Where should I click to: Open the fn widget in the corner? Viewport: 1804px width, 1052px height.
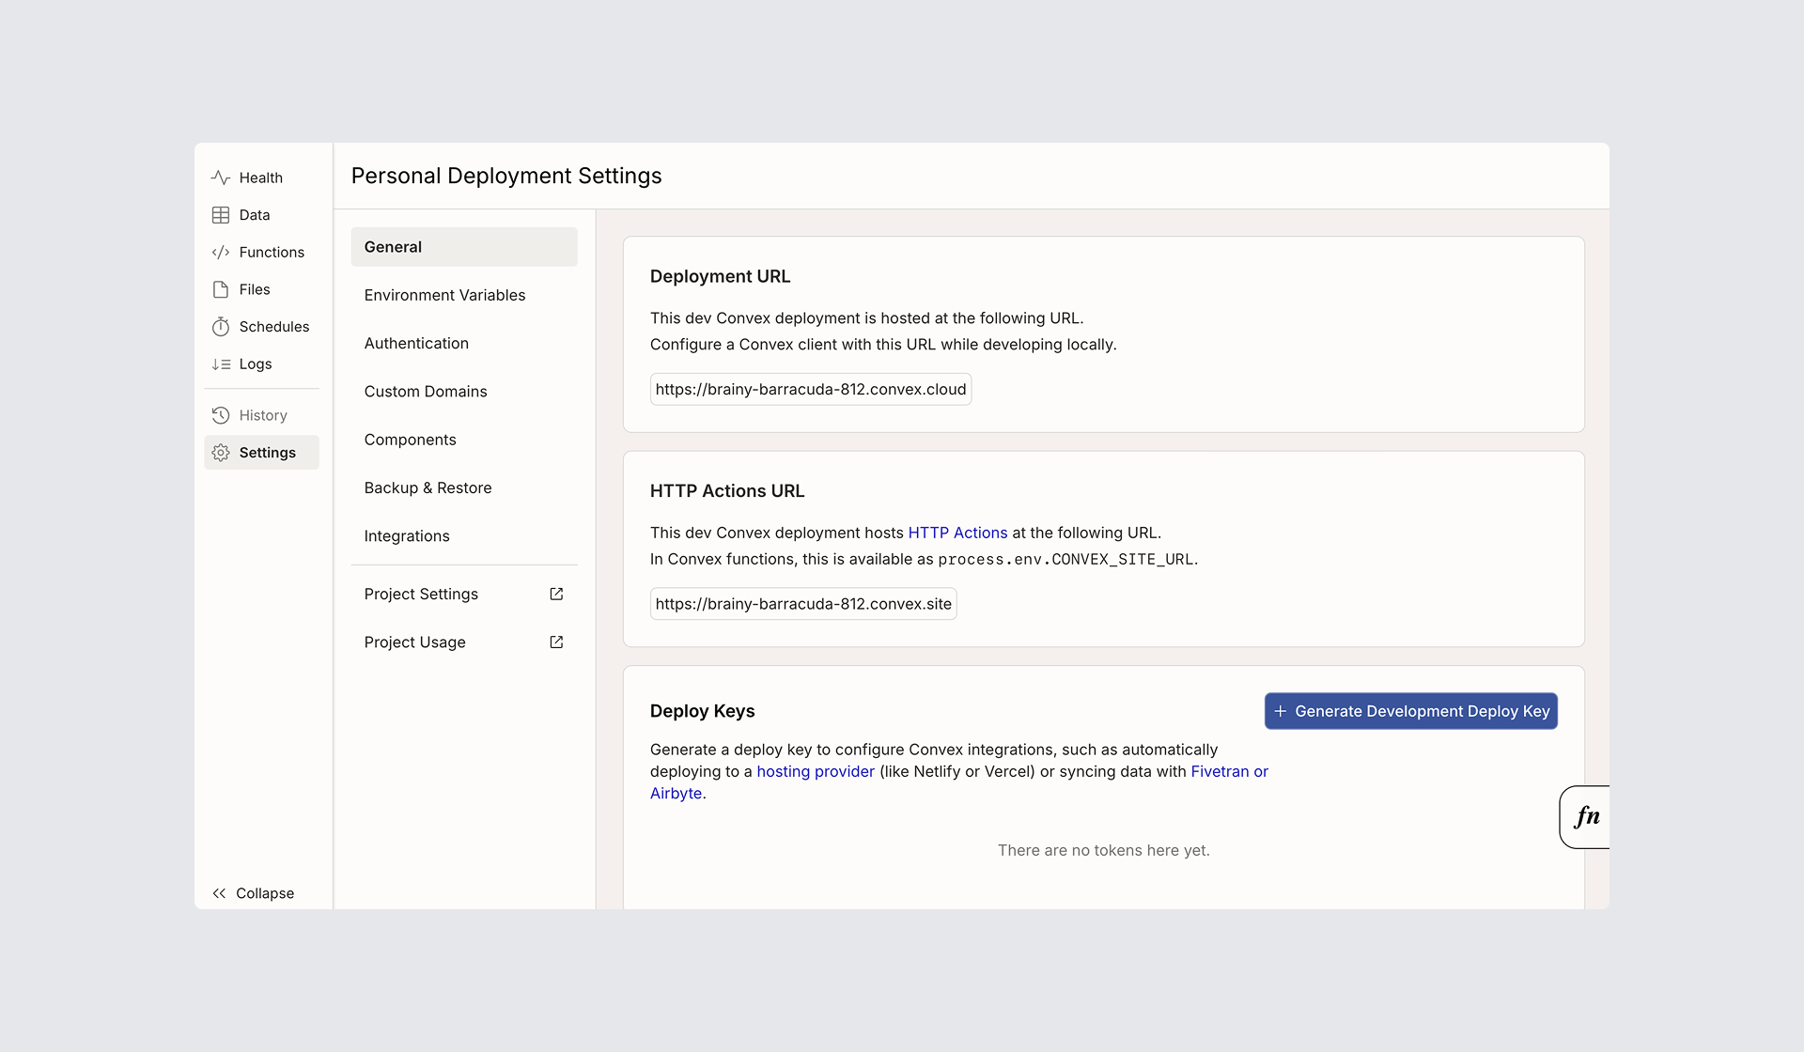1587,816
